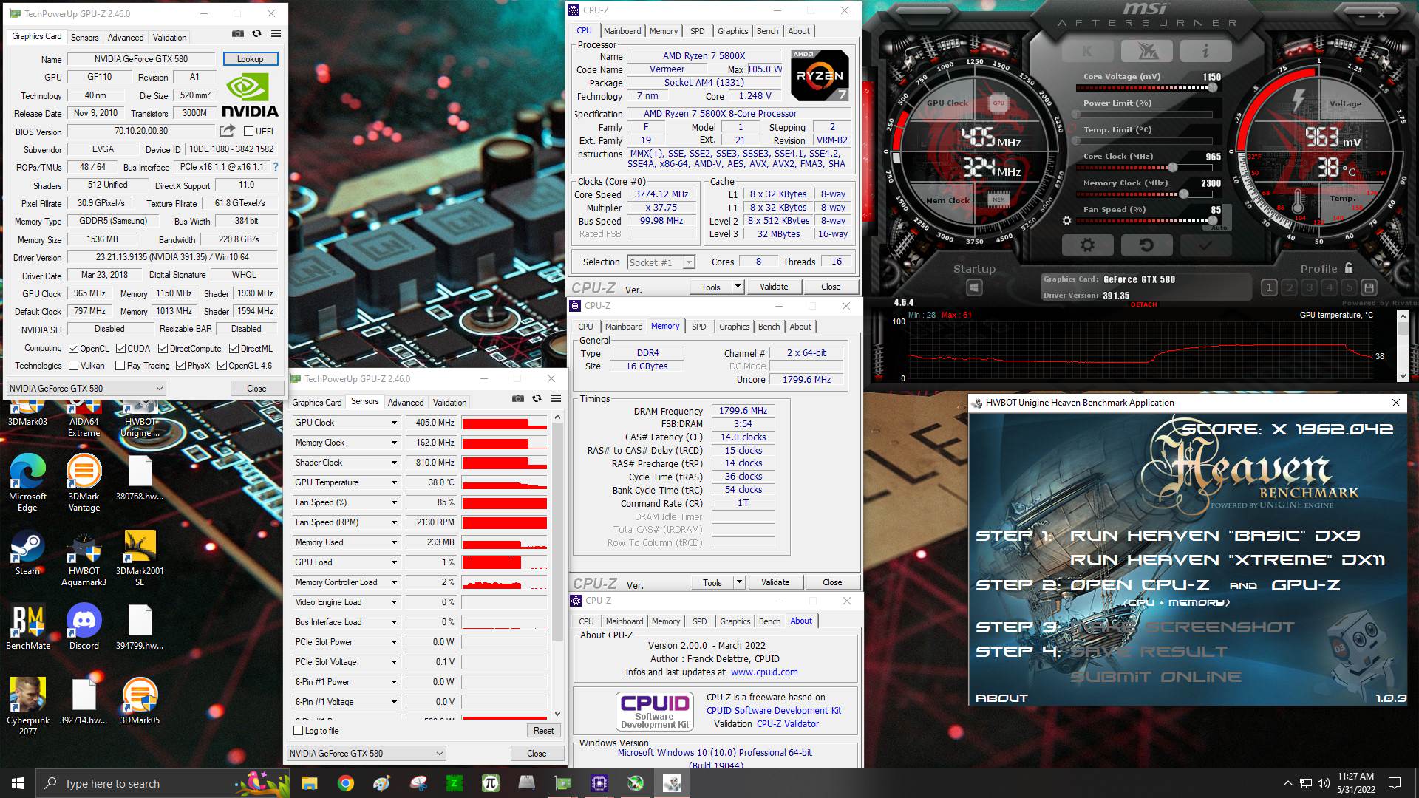Toggle the CUDA checkbox

pos(120,349)
